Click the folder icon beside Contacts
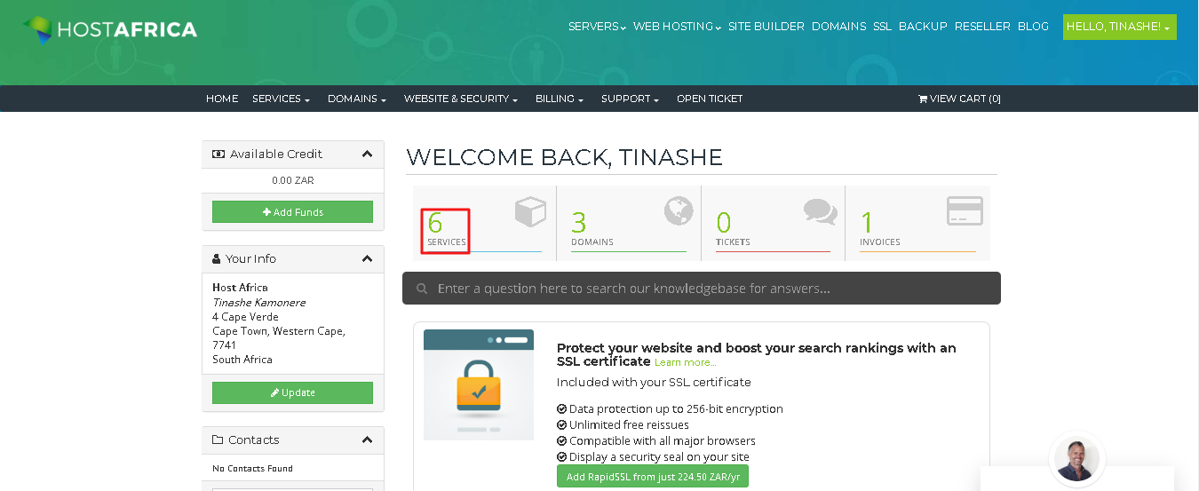This screenshot has width=1199, height=491. [218, 440]
